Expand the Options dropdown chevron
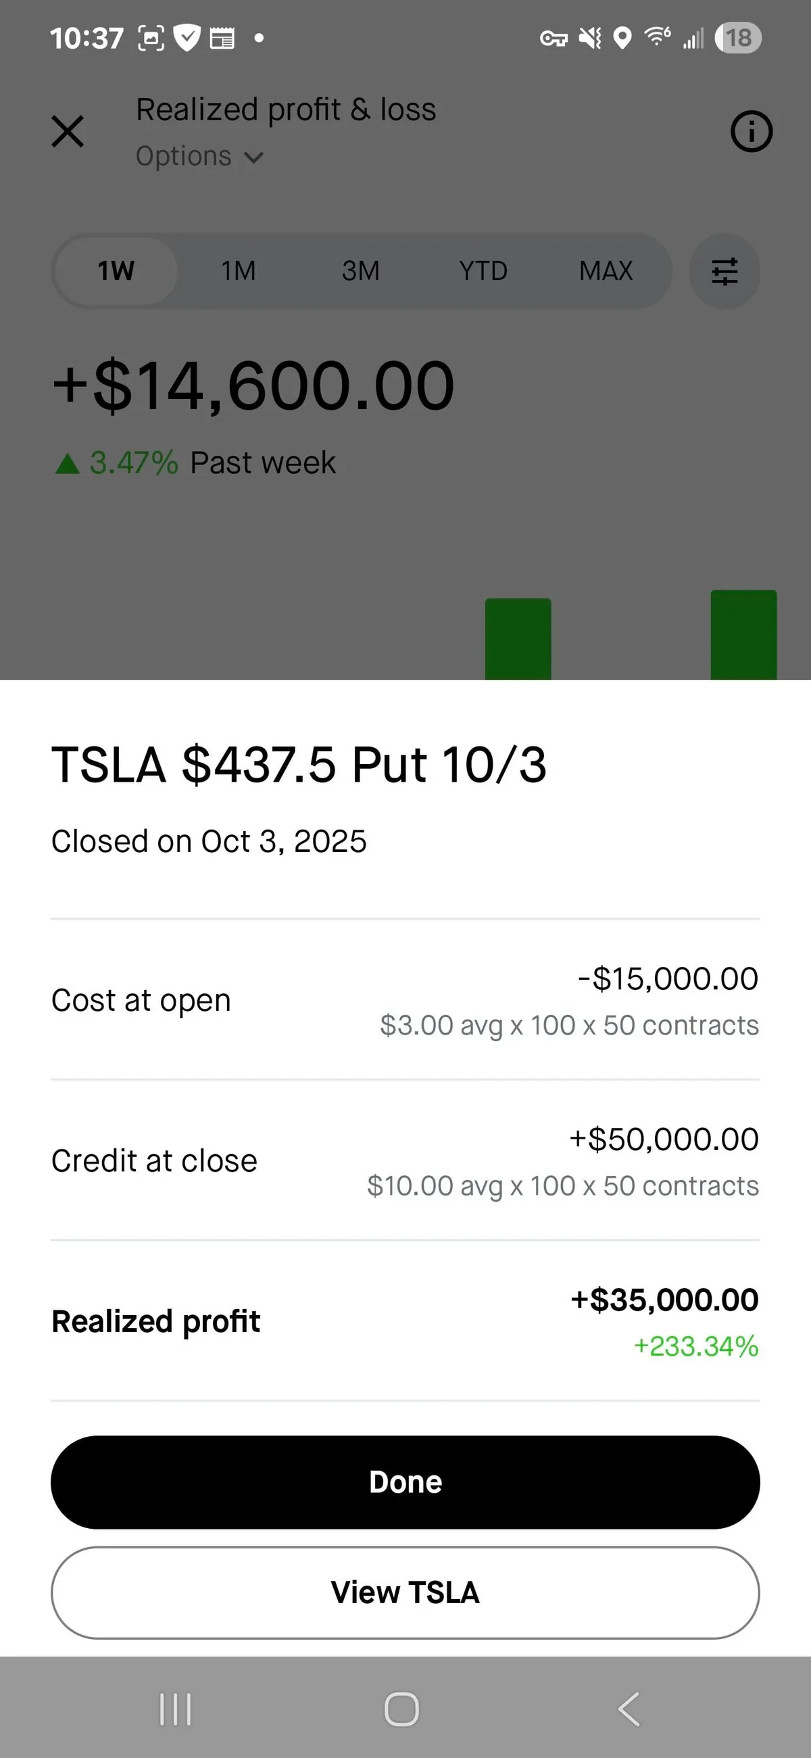The width and height of the screenshot is (811, 1758). tap(253, 158)
